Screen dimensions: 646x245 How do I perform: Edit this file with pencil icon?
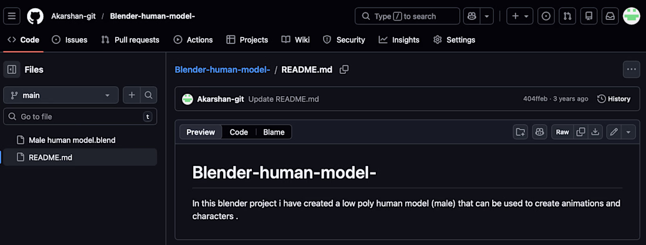click(614, 132)
